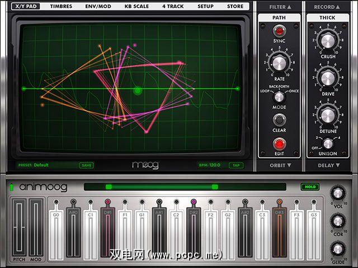Click the right keyboard range handle
Screen dimensions: 358x268
point(215,187)
